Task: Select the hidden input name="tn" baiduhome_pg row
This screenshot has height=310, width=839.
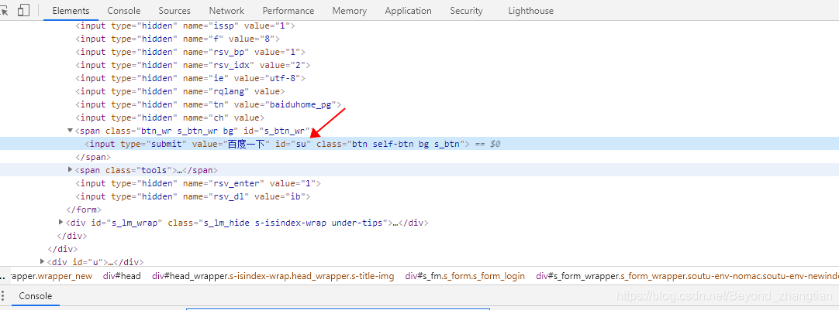Action: coord(419,104)
